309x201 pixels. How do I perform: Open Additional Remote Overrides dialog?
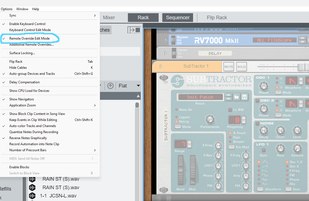(x=49, y=45)
